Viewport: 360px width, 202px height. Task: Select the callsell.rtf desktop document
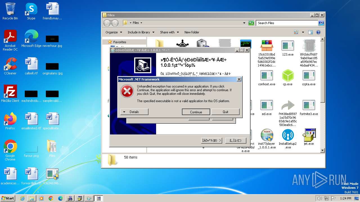pos(31,66)
